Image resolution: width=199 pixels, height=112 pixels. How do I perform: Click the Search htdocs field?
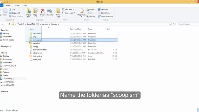(188, 24)
